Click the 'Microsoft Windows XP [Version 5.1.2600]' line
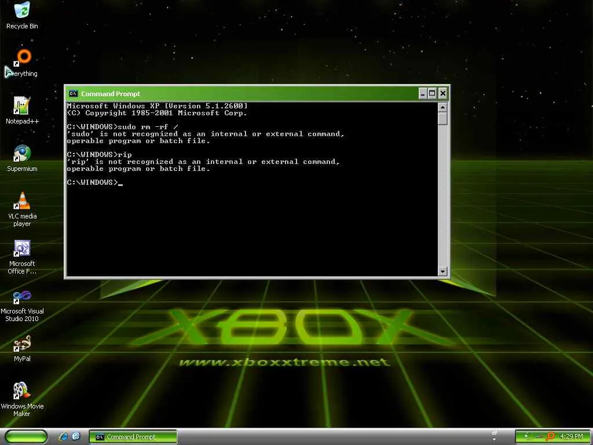This screenshot has height=445, width=593. (x=158, y=106)
